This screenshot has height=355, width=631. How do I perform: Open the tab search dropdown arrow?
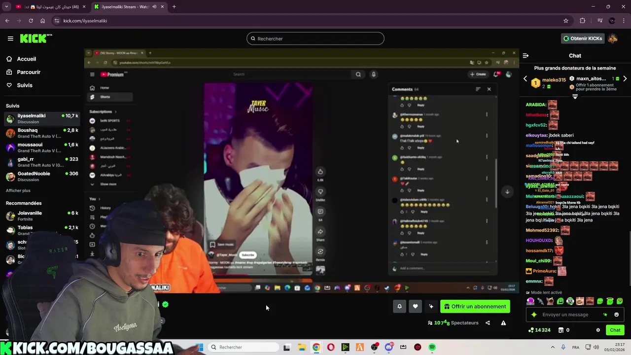click(6, 7)
